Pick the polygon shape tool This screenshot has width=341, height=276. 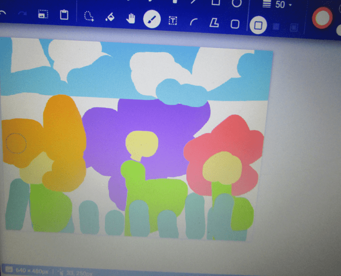point(214,23)
